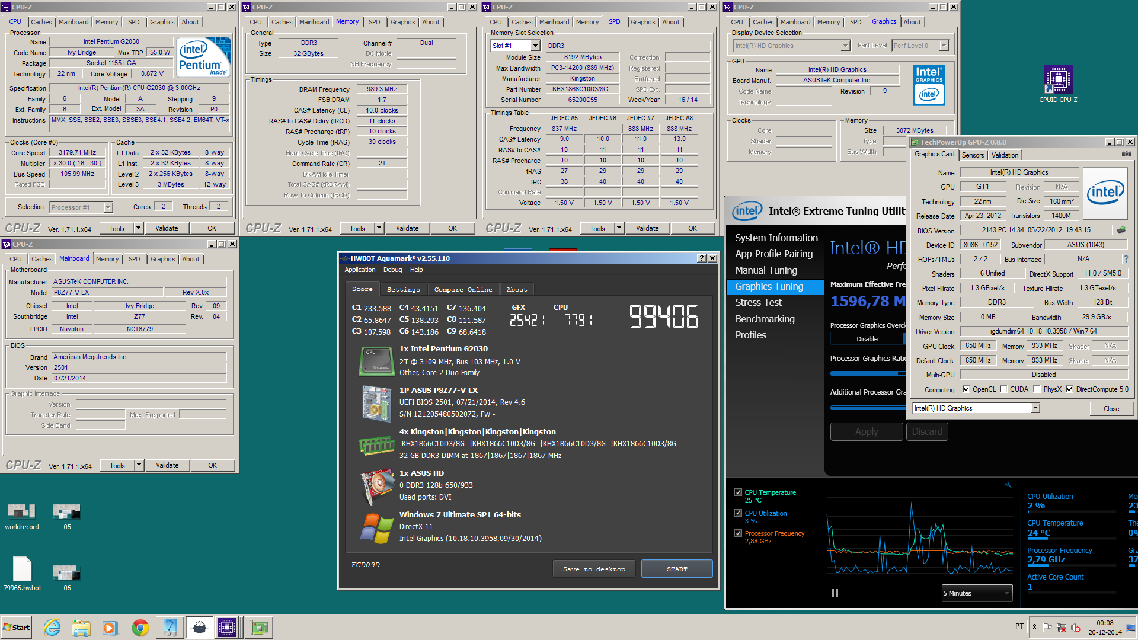Click the RAM module icon in Aquamark results

(x=376, y=445)
